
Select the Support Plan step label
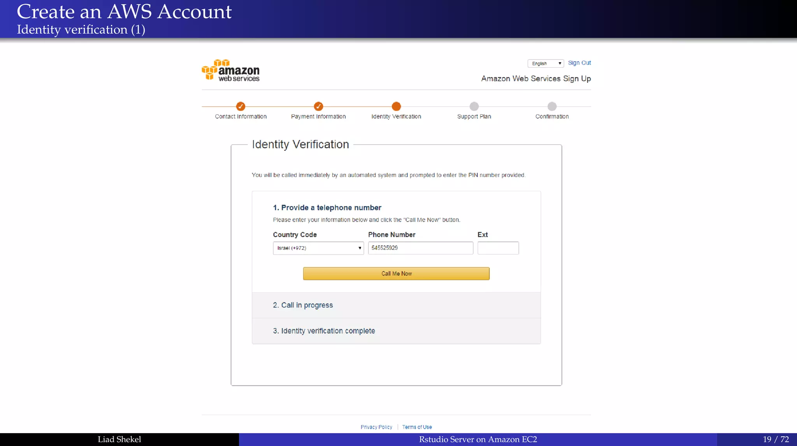(474, 116)
